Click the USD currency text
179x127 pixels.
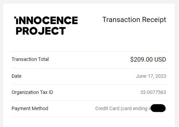(x=160, y=60)
